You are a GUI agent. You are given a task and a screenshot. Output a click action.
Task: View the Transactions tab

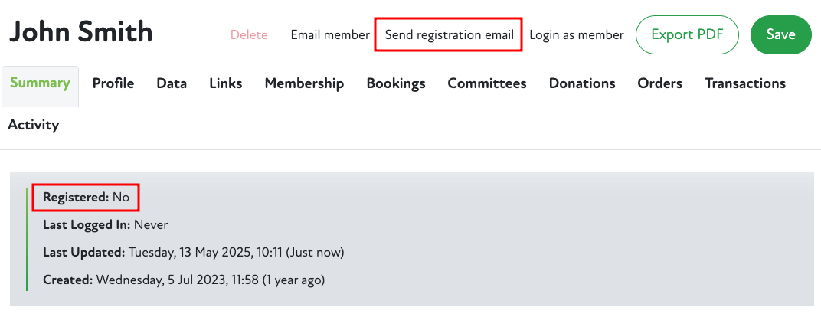(745, 83)
